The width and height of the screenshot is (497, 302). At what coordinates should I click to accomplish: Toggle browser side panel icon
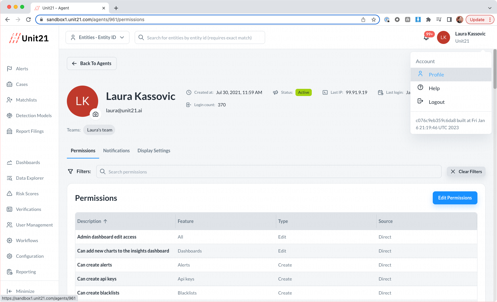[449, 20]
